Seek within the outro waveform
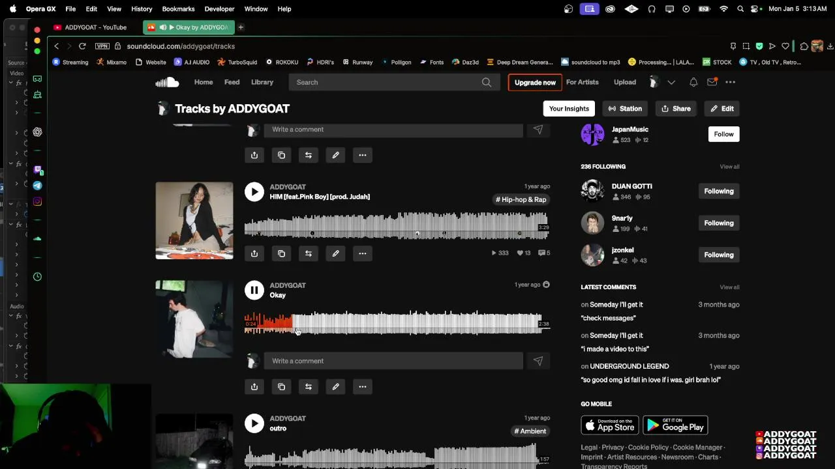Image resolution: width=835 pixels, height=469 pixels. [397, 456]
